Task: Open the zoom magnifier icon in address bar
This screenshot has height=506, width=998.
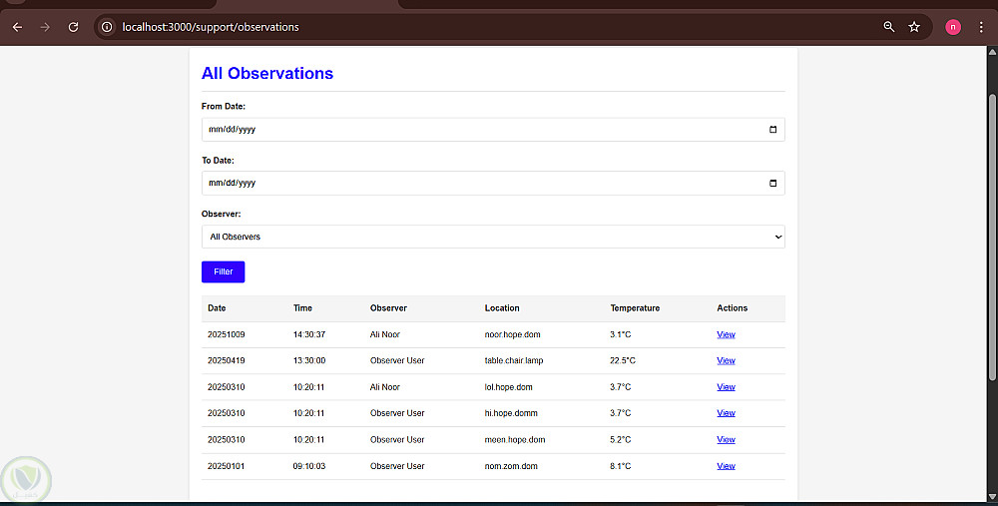Action: (x=889, y=27)
